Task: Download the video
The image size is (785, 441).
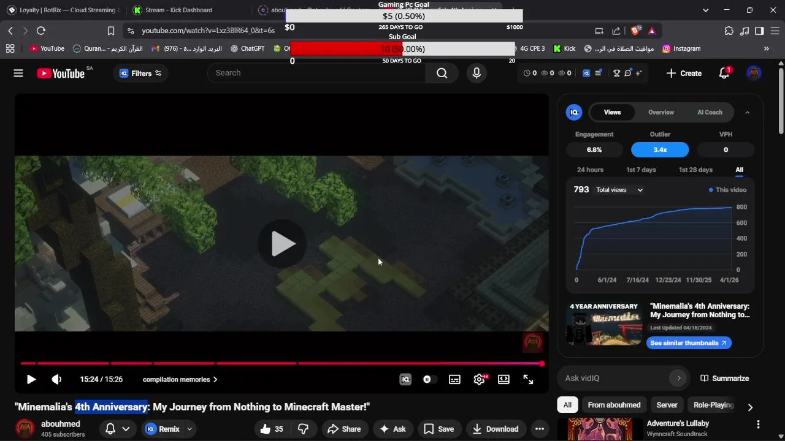Action: (496, 429)
